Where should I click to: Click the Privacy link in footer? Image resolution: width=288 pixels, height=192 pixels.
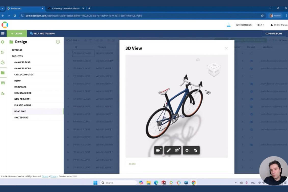tap(54, 176)
